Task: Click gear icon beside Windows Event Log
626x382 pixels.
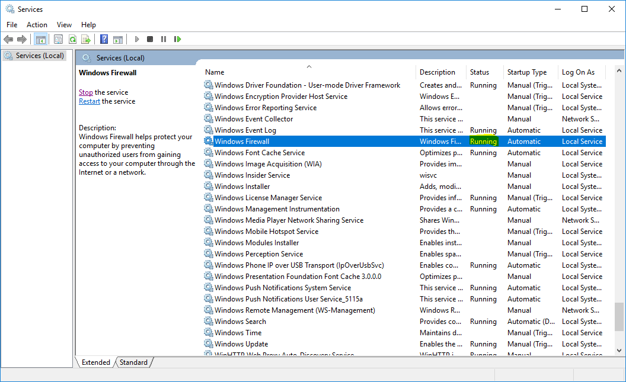Action: (x=209, y=130)
